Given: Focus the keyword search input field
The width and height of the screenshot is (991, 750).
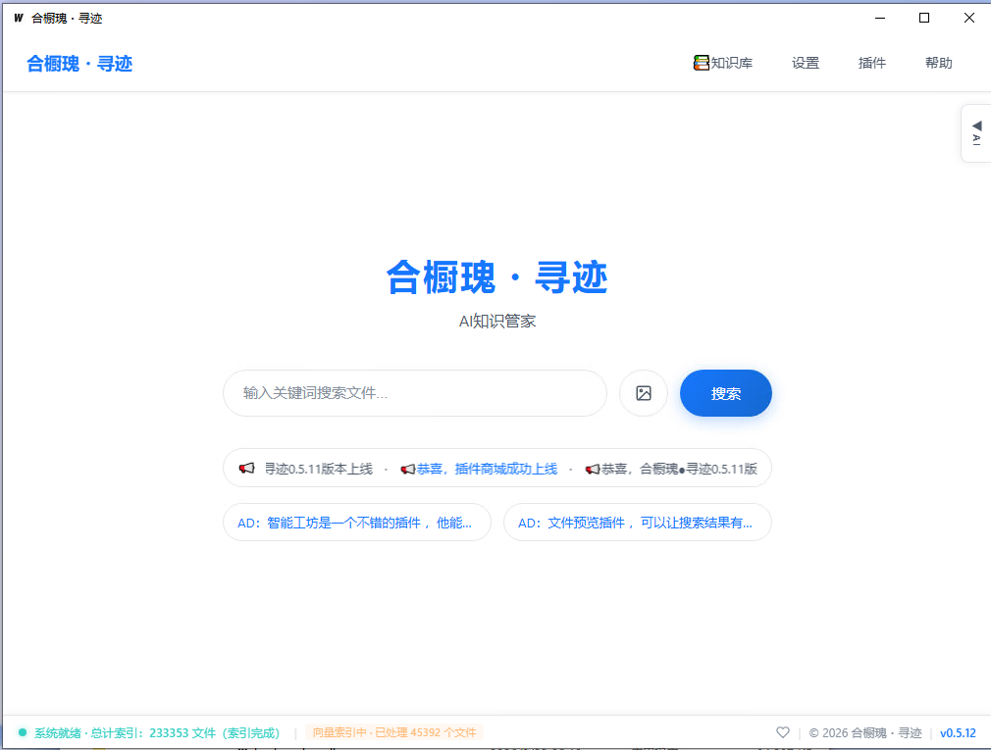Looking at the screenshot, I should (x=415, y=393).
